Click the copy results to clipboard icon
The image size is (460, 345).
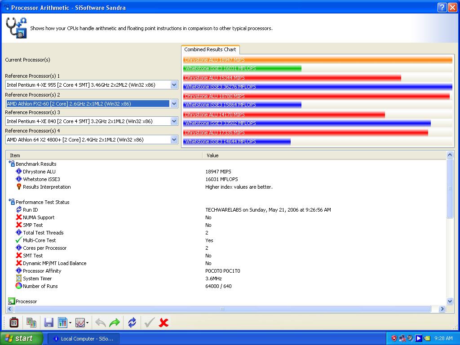[x=31, y=323]
